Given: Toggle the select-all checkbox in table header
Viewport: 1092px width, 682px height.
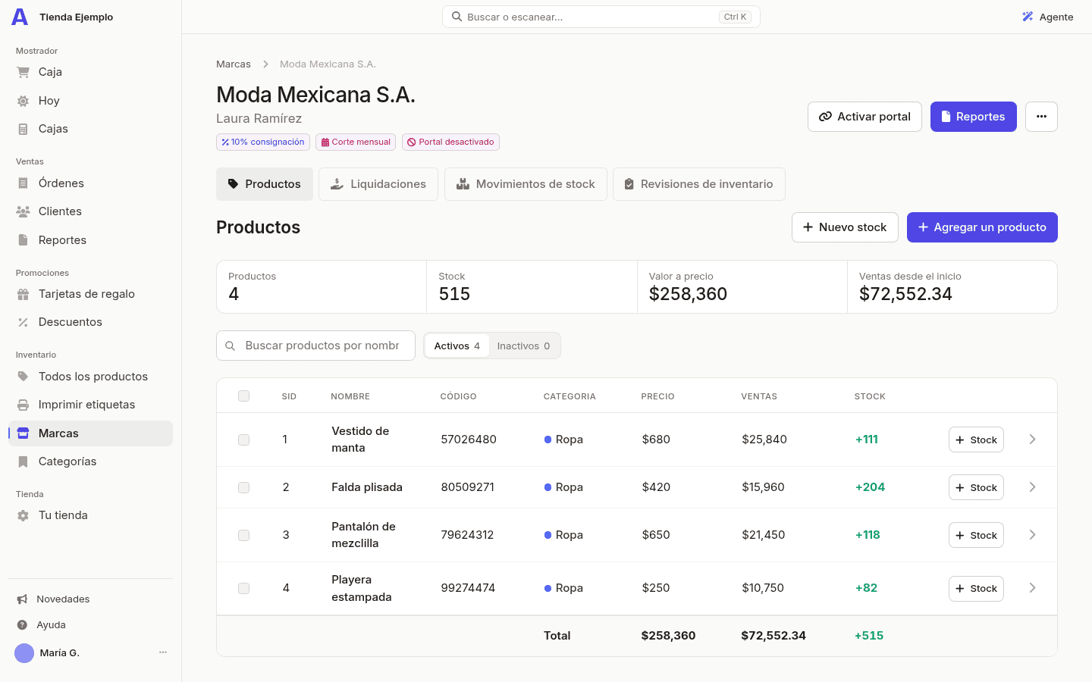Looking at the screenshot, I should coord(243,396).
